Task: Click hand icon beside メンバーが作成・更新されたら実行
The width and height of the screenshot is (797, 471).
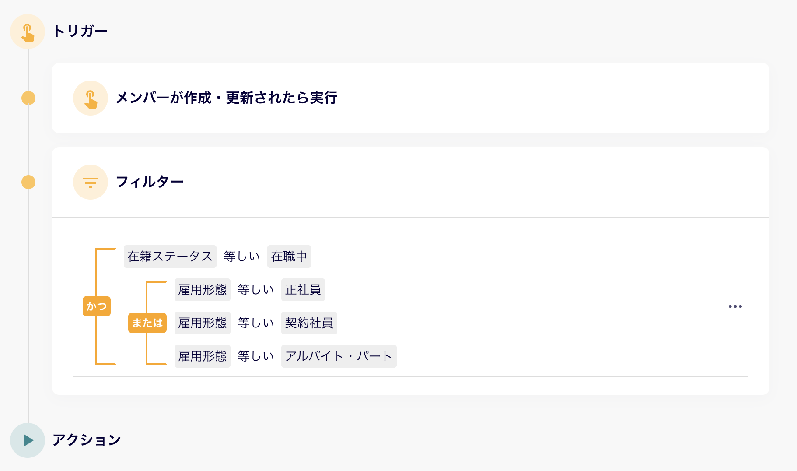Action: pos(91,98)
